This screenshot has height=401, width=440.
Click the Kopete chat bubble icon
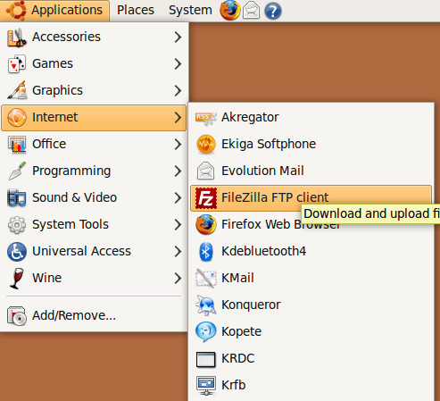(x=205, y=331)
